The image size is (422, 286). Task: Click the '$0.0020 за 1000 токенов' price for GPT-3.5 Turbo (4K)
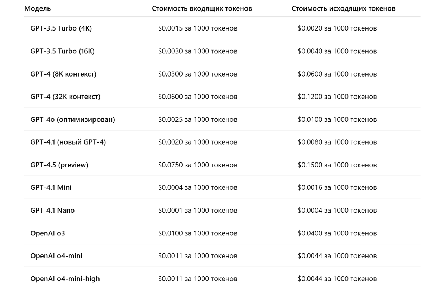(x=337, y=28)
